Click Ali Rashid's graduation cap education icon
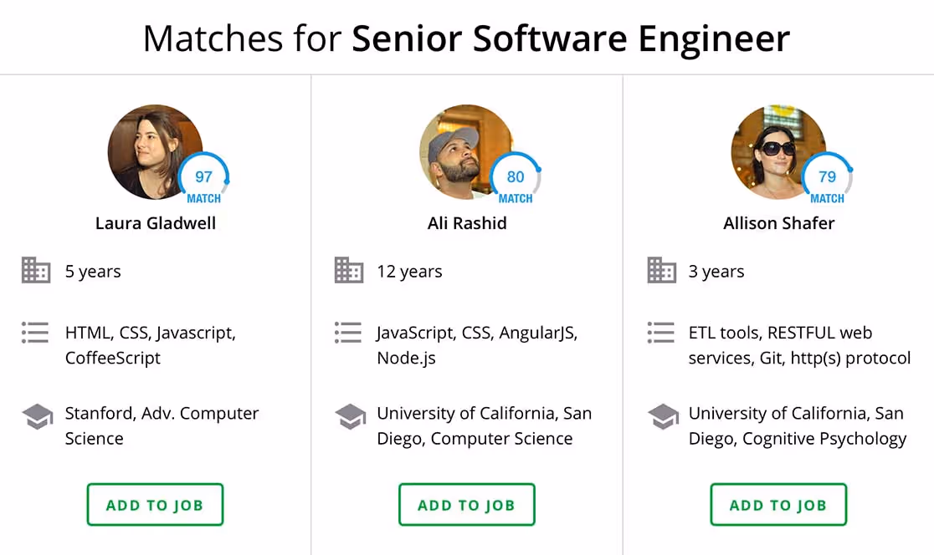The height and width of the screenshot is (555, 934). pos(350,415)
